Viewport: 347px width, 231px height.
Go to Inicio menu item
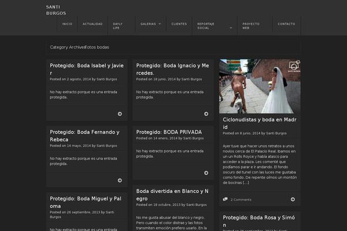coord(67,24)
